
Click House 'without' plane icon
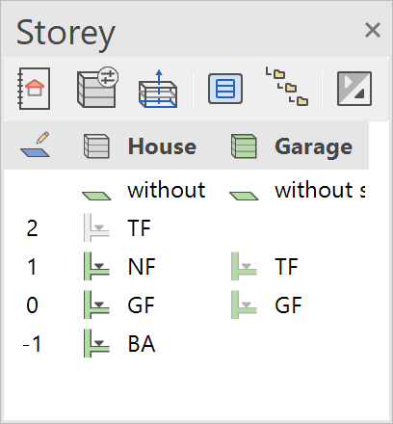coord(96,196)
